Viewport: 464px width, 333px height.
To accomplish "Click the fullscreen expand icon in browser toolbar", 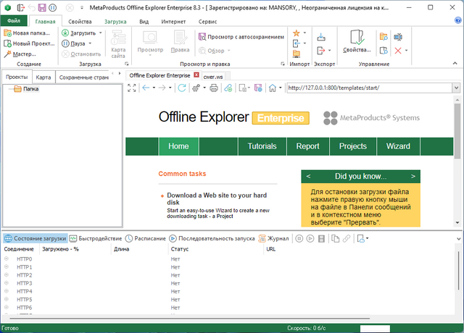I will click(x=132, y=88).
